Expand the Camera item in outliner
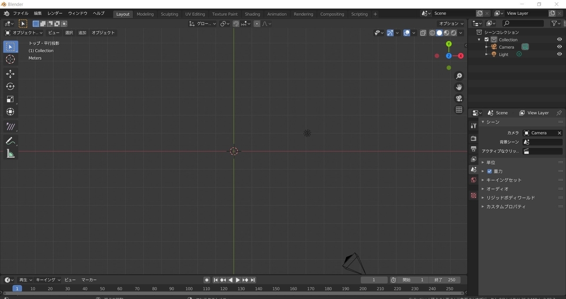The image size is (566, 299). (486, 47)
